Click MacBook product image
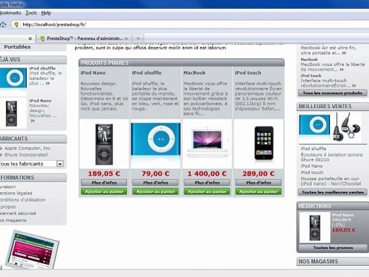Viewport: 369px width, 277px height. click(x=207, y=143)
